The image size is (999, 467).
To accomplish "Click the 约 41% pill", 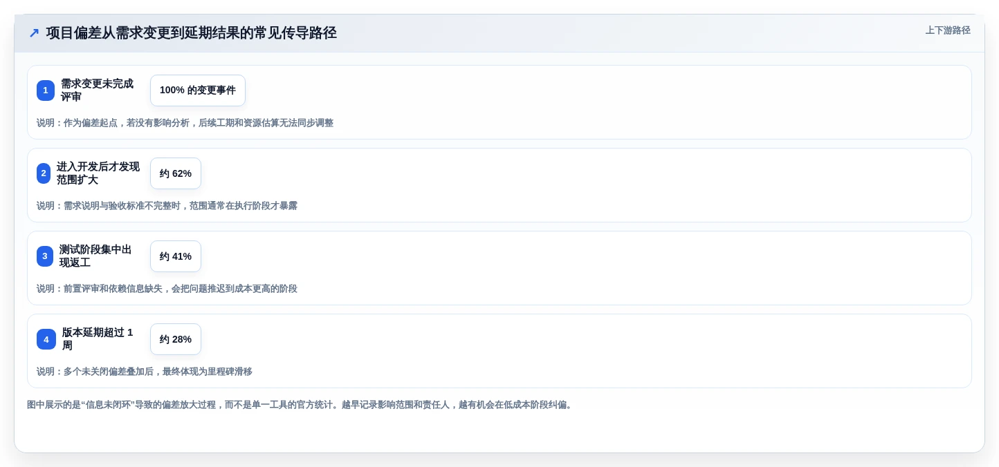I will point(176,256).
